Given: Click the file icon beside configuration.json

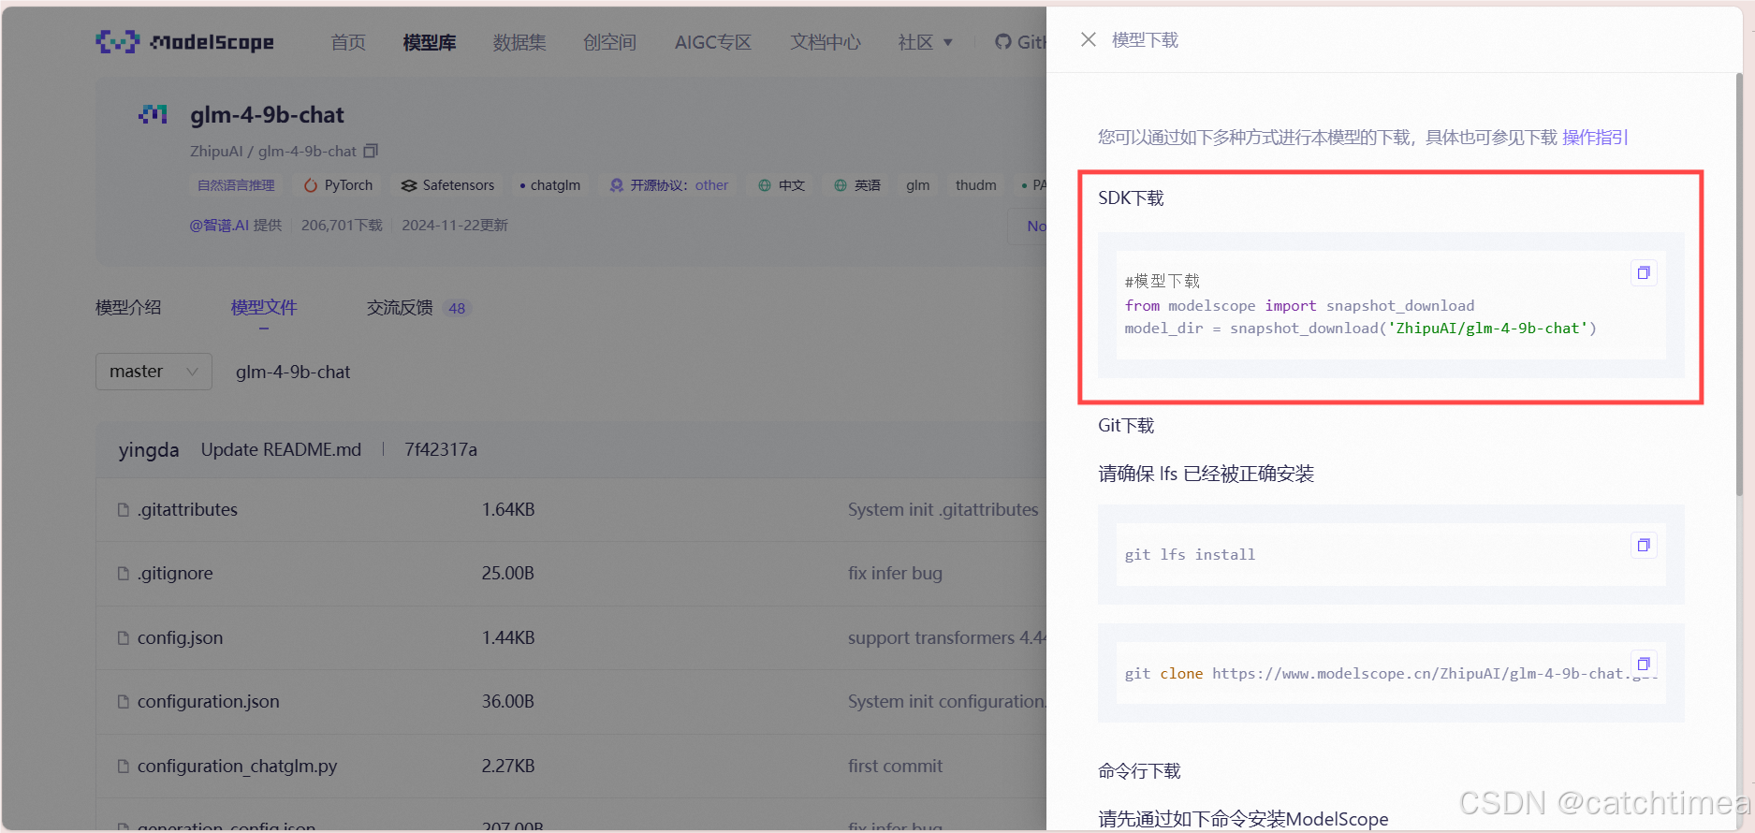Looking at the screenshot, I should (x=123, y=702).
